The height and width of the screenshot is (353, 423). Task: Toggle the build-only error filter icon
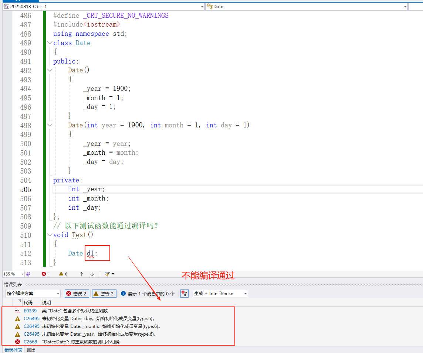tap(185, 294)
